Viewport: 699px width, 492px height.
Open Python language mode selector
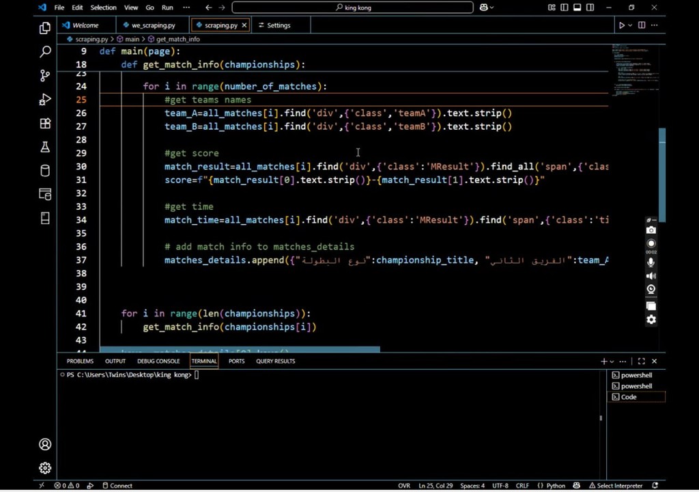[x=556, y=486]
